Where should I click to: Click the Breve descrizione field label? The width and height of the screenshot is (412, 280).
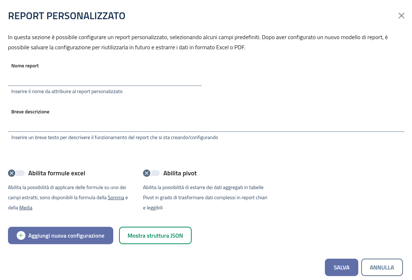[x=30, y=112]
